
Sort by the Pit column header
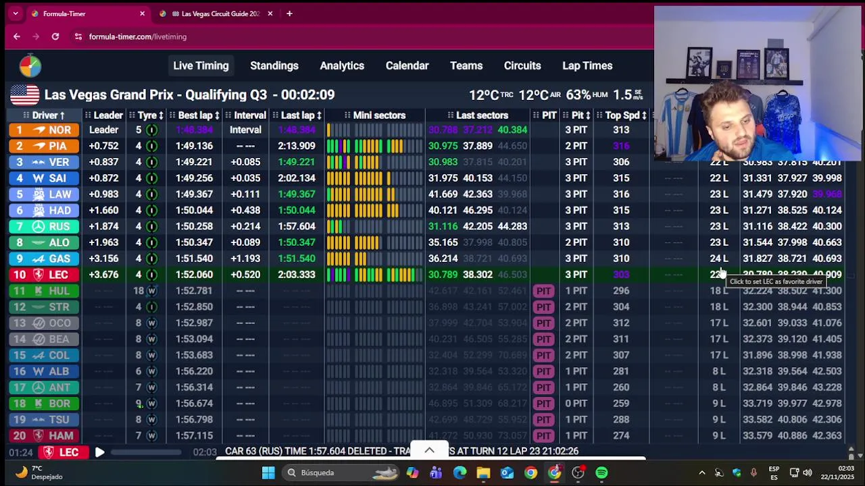click(x=576, y=115)
